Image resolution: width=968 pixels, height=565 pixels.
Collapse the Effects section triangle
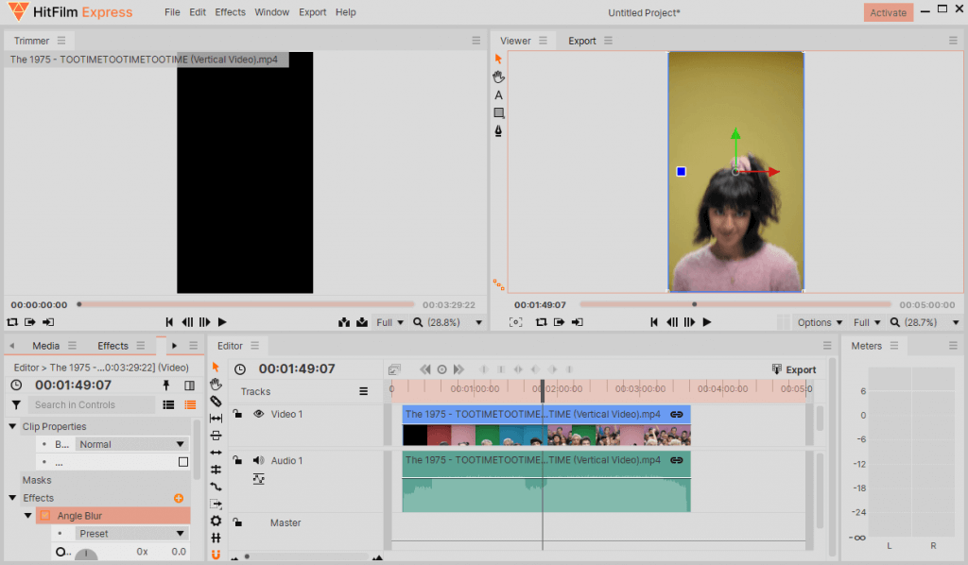click(12, 497)
